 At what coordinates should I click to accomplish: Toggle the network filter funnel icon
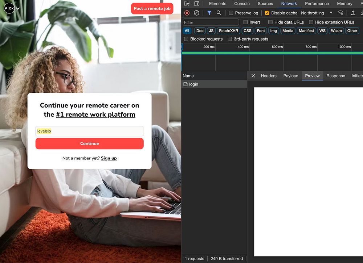pos(209,13)
